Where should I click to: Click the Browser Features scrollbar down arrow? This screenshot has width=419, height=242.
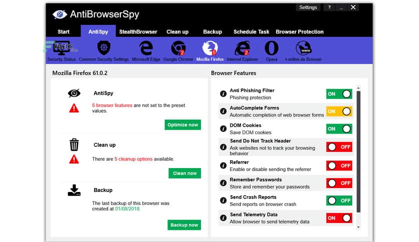[358, 227]
